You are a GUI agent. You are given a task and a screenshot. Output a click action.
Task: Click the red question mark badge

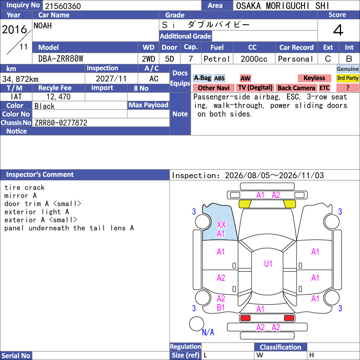(x=347, y=88)
